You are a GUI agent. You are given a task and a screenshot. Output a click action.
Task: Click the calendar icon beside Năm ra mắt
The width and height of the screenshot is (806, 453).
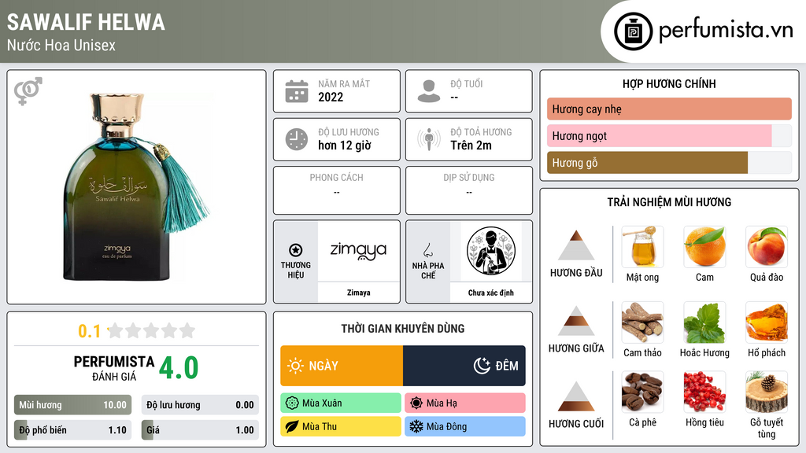pos(297,91)
